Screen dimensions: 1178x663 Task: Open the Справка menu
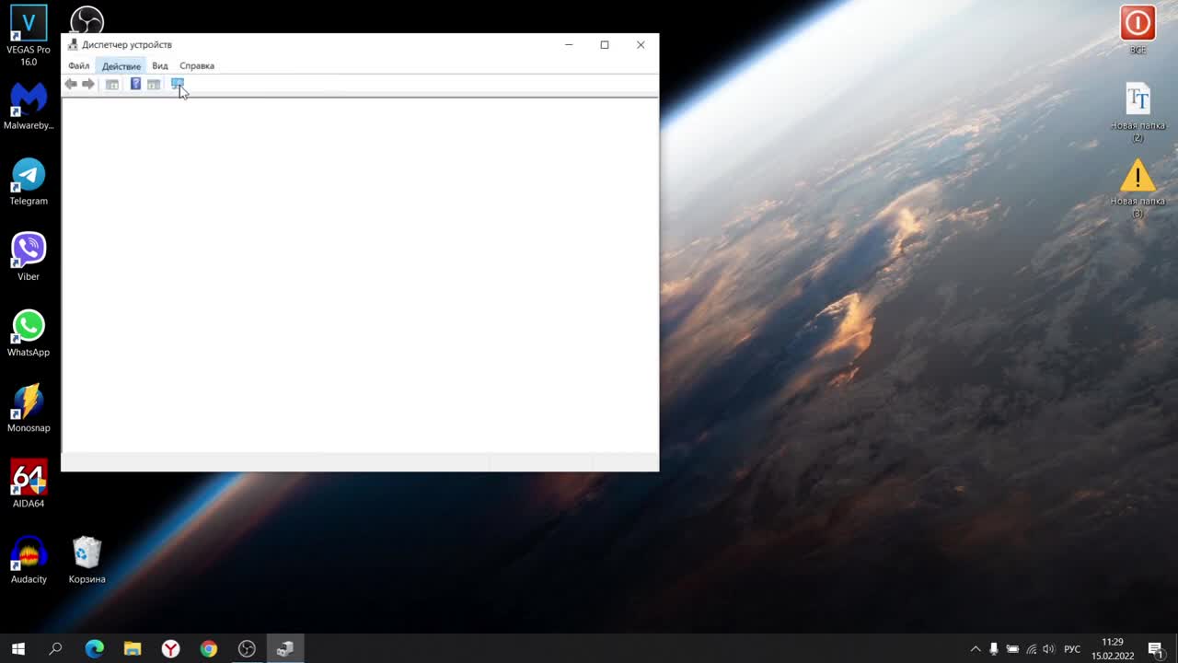197,66
